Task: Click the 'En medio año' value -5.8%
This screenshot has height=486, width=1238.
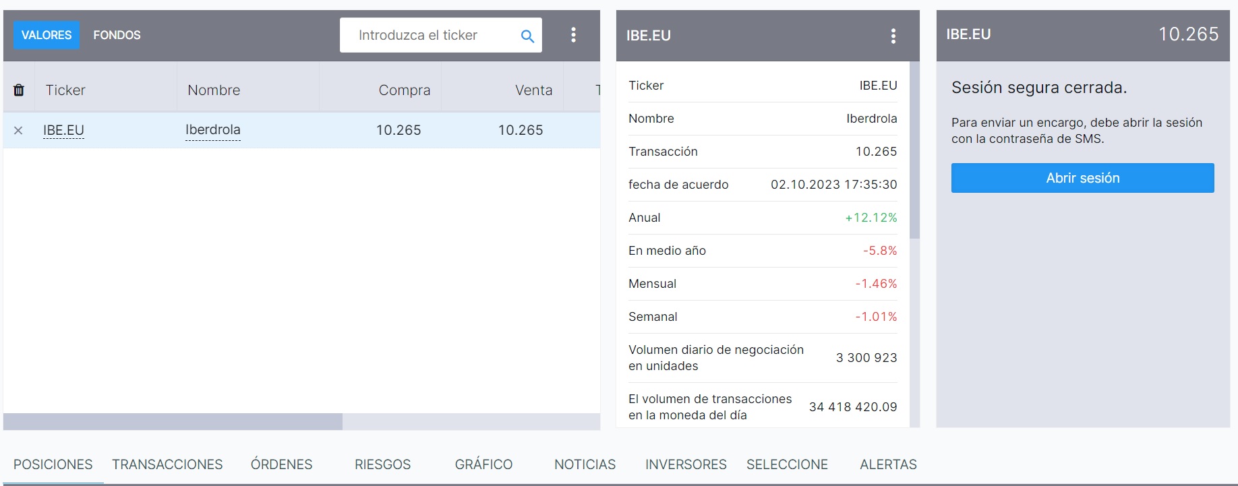Action: pyautogui.click(x=880, y=251)
